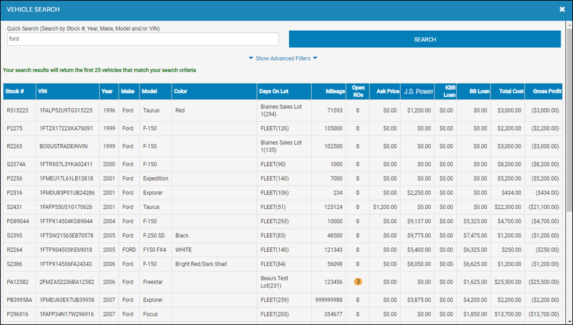Select stock number P2316

(14, 193)
